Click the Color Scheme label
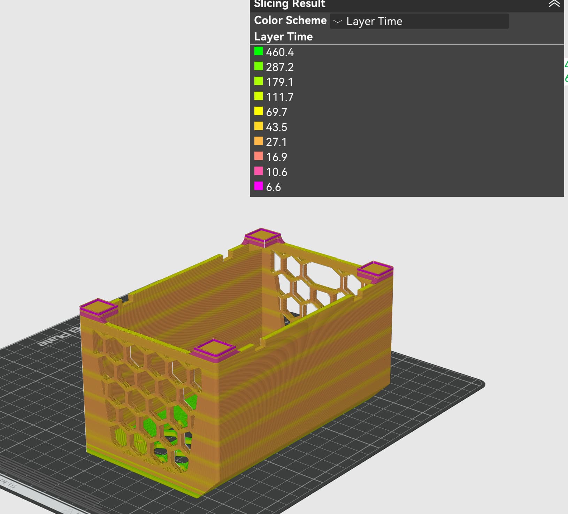 (290, 20)
